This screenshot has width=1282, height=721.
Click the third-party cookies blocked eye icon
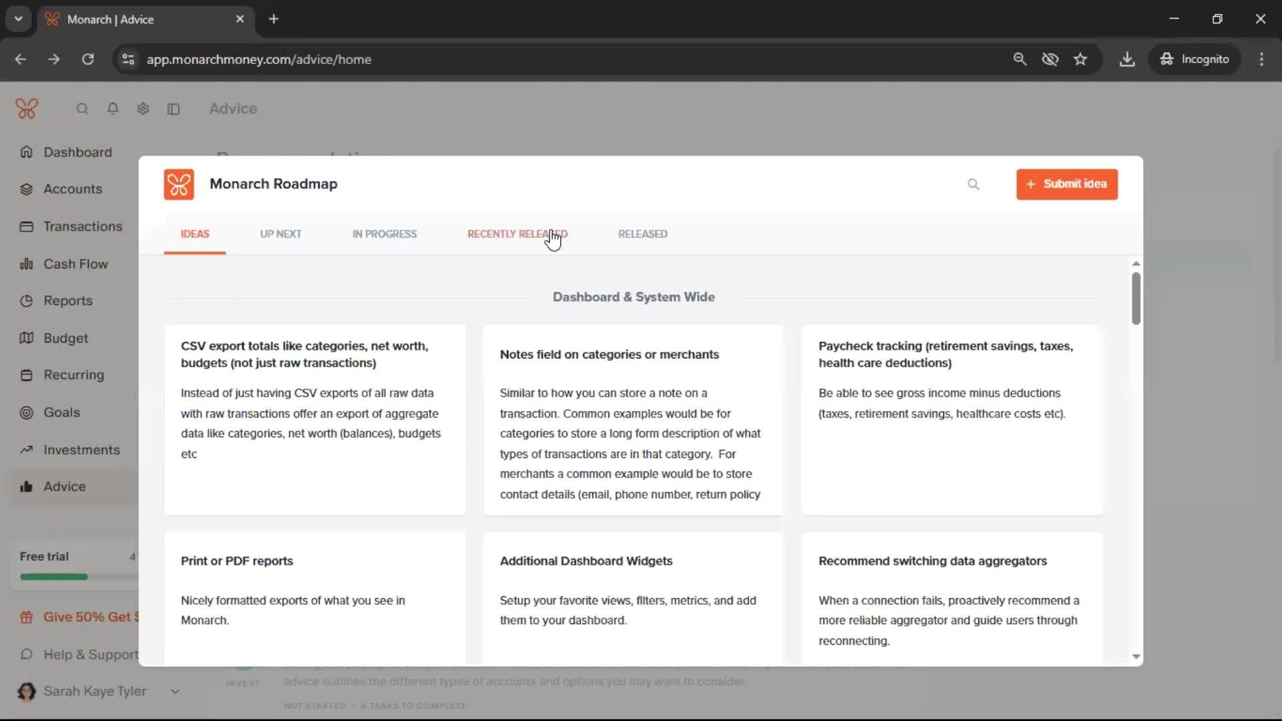[x=1050, y=59]
